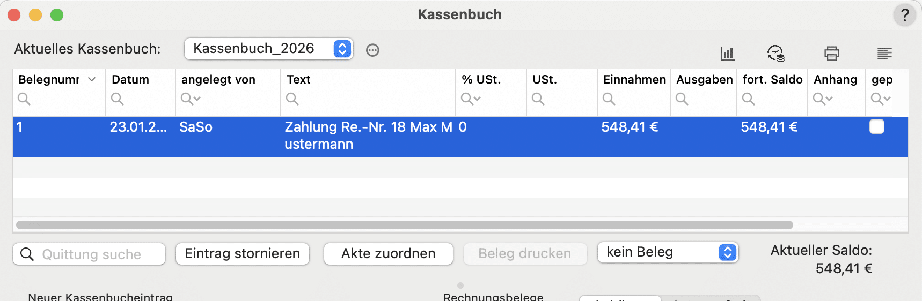922x301 pixels.
Task: Click the 'Quittung suche' search field
Action: click(x=91, y=254)
